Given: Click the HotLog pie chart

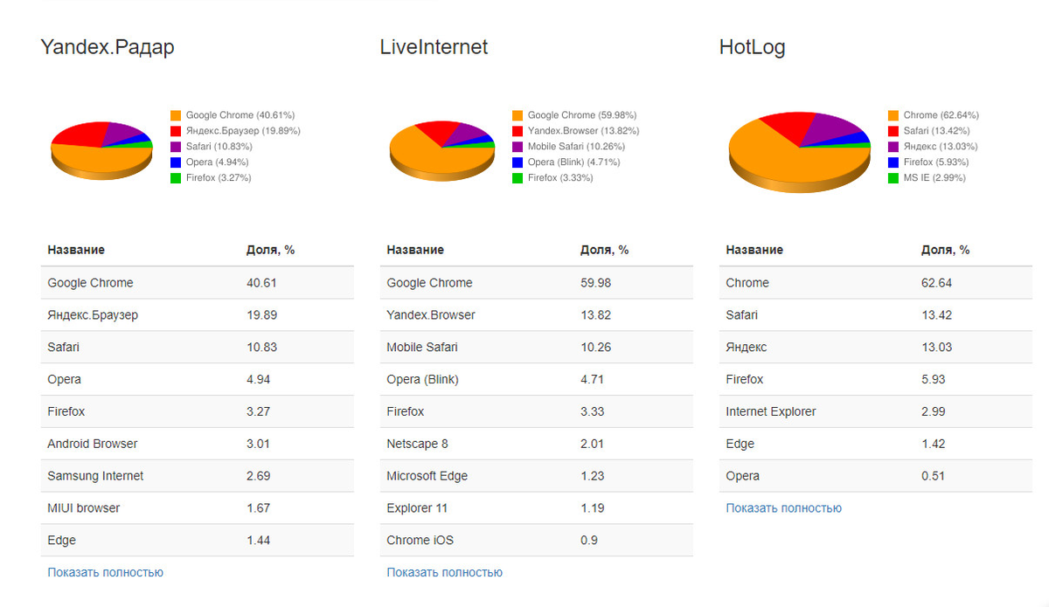Looking at the screenshot, I should point(799,151).
